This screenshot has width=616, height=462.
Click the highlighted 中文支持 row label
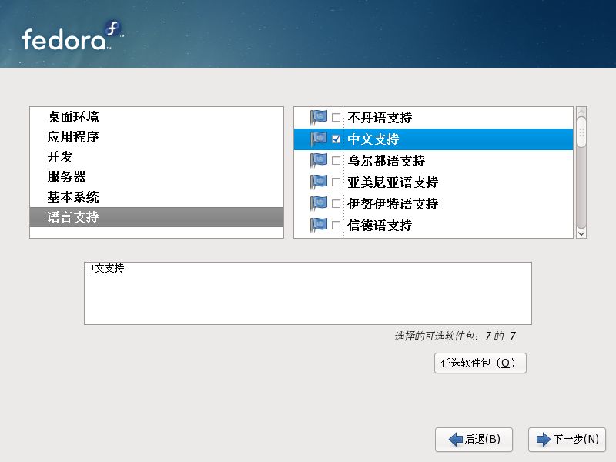(373, 139)
